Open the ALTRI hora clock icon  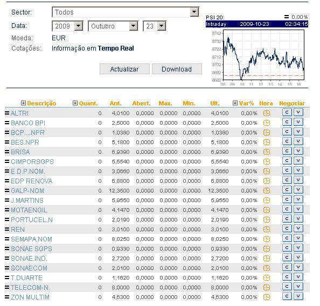(x=267, y=113)
